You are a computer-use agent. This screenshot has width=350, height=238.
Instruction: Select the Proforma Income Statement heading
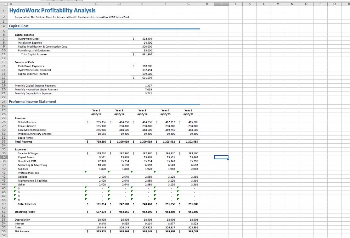(33, 101)
